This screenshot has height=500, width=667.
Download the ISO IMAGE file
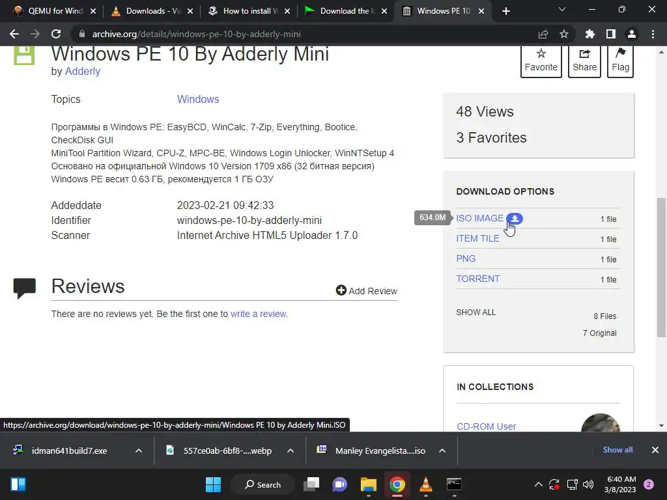tap(479, 218)
